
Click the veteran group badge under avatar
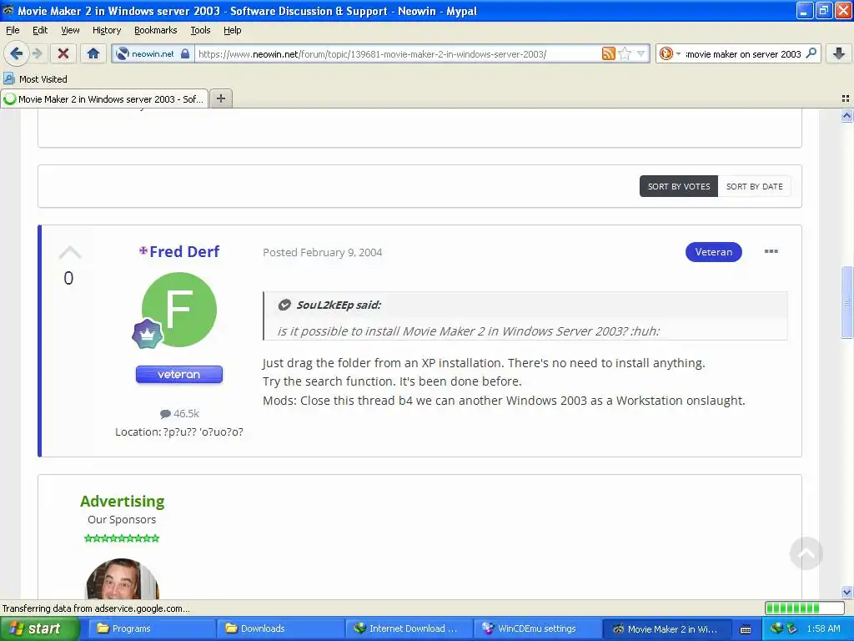click(x=179, y=375)
